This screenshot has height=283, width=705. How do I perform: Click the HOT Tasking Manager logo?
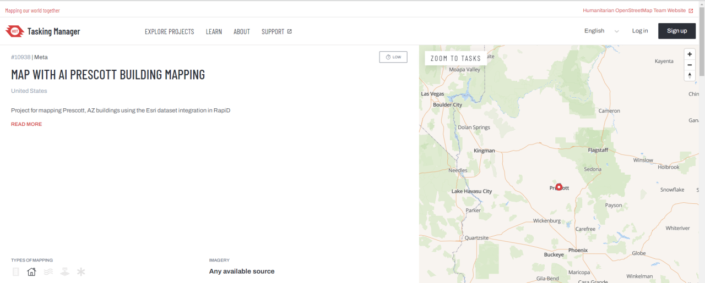tap(43, 31)
